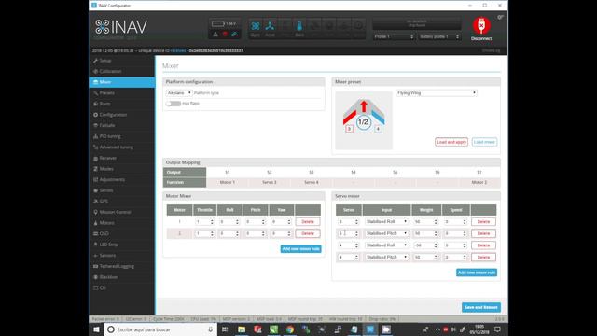Go to the Configuration tab
Image resolution: width=597 pixels, height=336 pixels.
tap(122, 115)
